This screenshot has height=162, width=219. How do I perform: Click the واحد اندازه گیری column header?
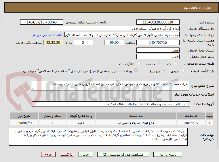81,116
